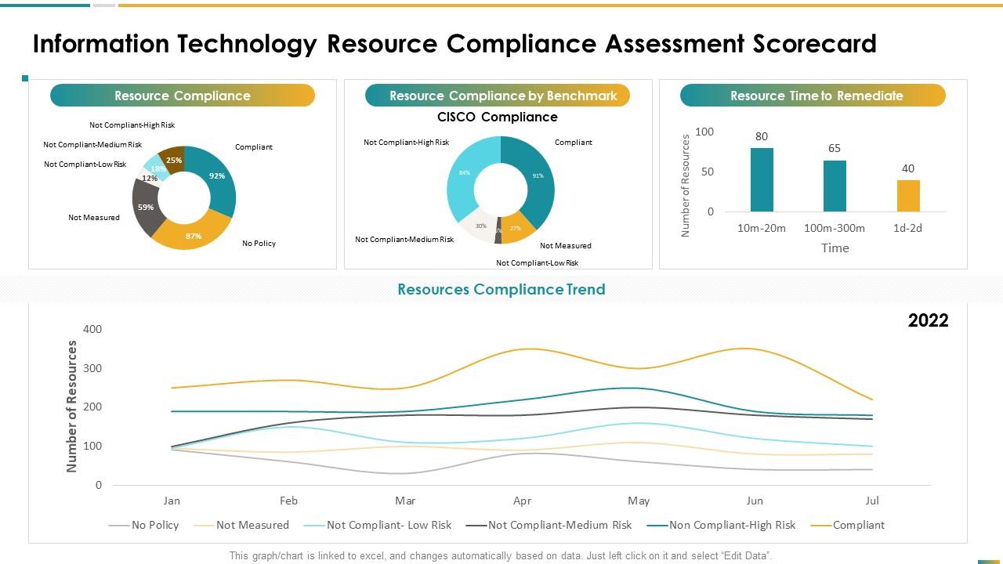
Task: Click the 2022 label on trend chart
Action: click(x=928, y=320)
